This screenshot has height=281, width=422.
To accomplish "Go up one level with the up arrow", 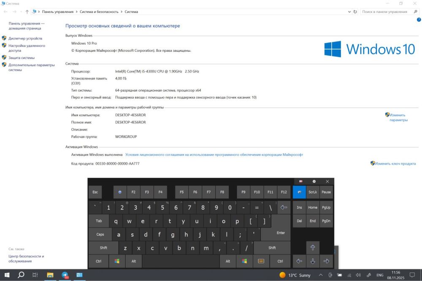I will click(27, 11).
